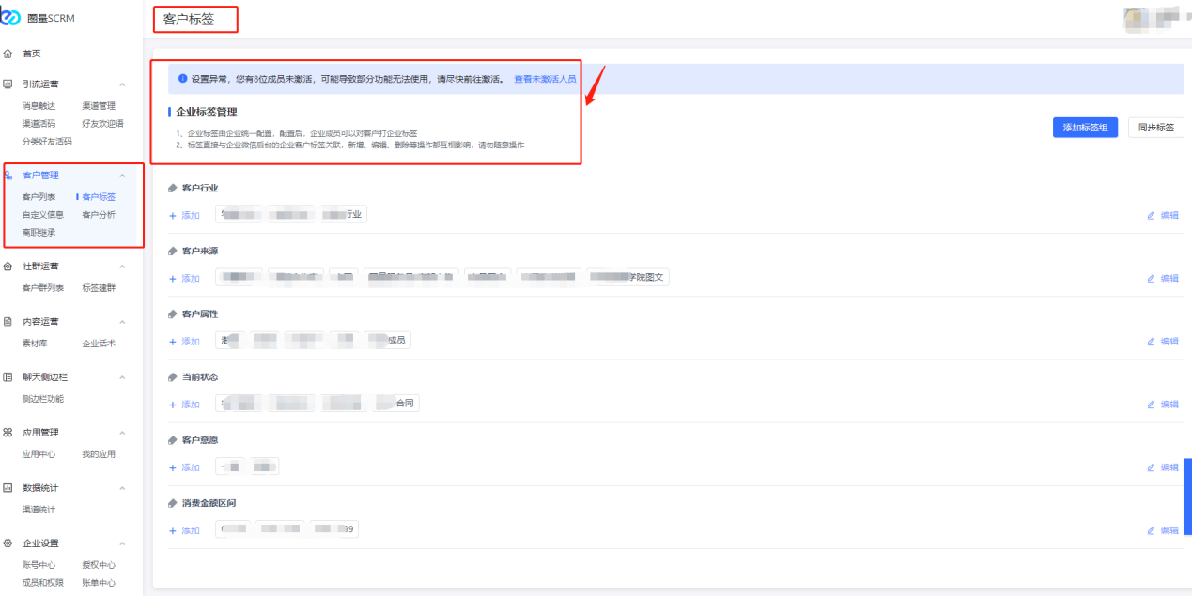Click the 企业标签管理 section heading
The width and height of the screenshot is (1192, 596).
pos(207,112)
